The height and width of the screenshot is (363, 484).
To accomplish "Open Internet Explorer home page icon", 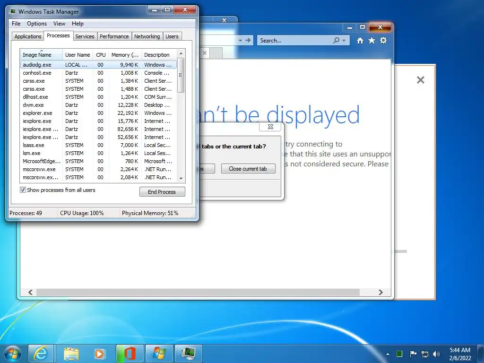I will (x=360, y=41).
